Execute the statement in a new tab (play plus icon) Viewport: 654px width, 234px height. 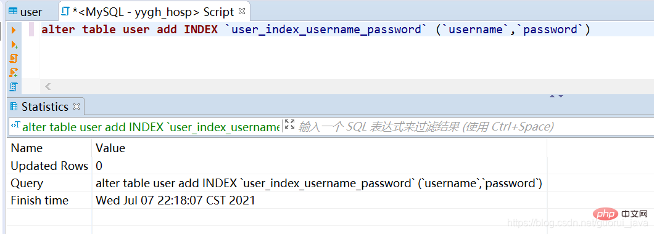coord(14,44)
